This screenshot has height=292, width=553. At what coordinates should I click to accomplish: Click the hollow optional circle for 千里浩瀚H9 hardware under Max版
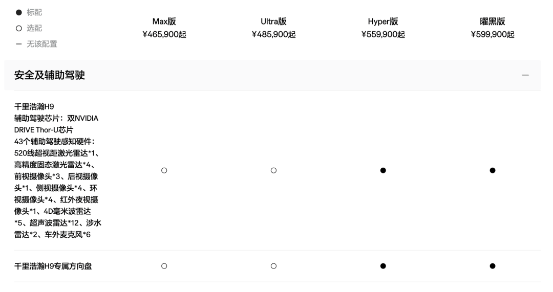click(164, 170)
